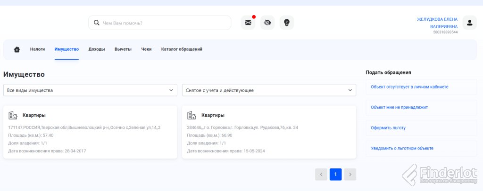The image size is (483, 191).
Task: Go to the Вычеты tab
Action: point(123,49)
